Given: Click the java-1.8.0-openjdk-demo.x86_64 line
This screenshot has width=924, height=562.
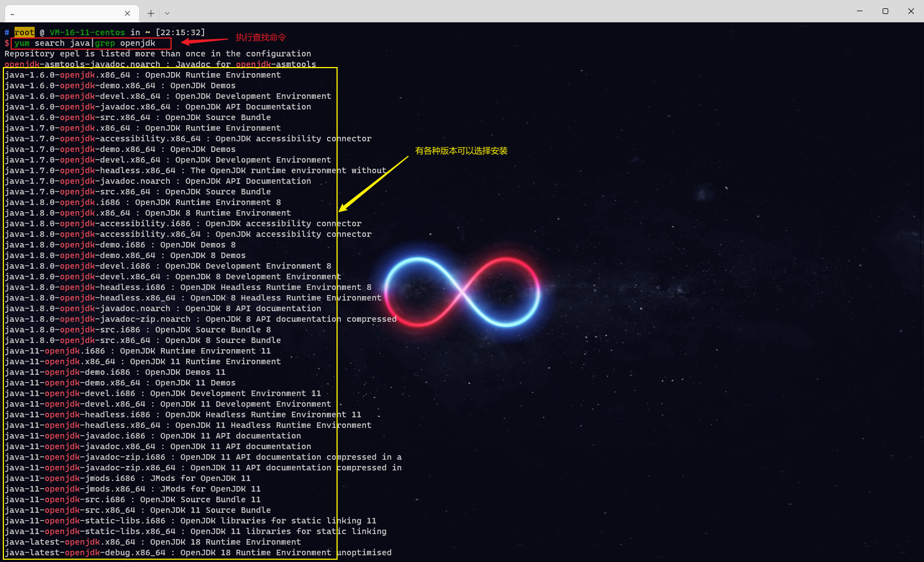Looking at the screenshot, I should tap(125, 255).
